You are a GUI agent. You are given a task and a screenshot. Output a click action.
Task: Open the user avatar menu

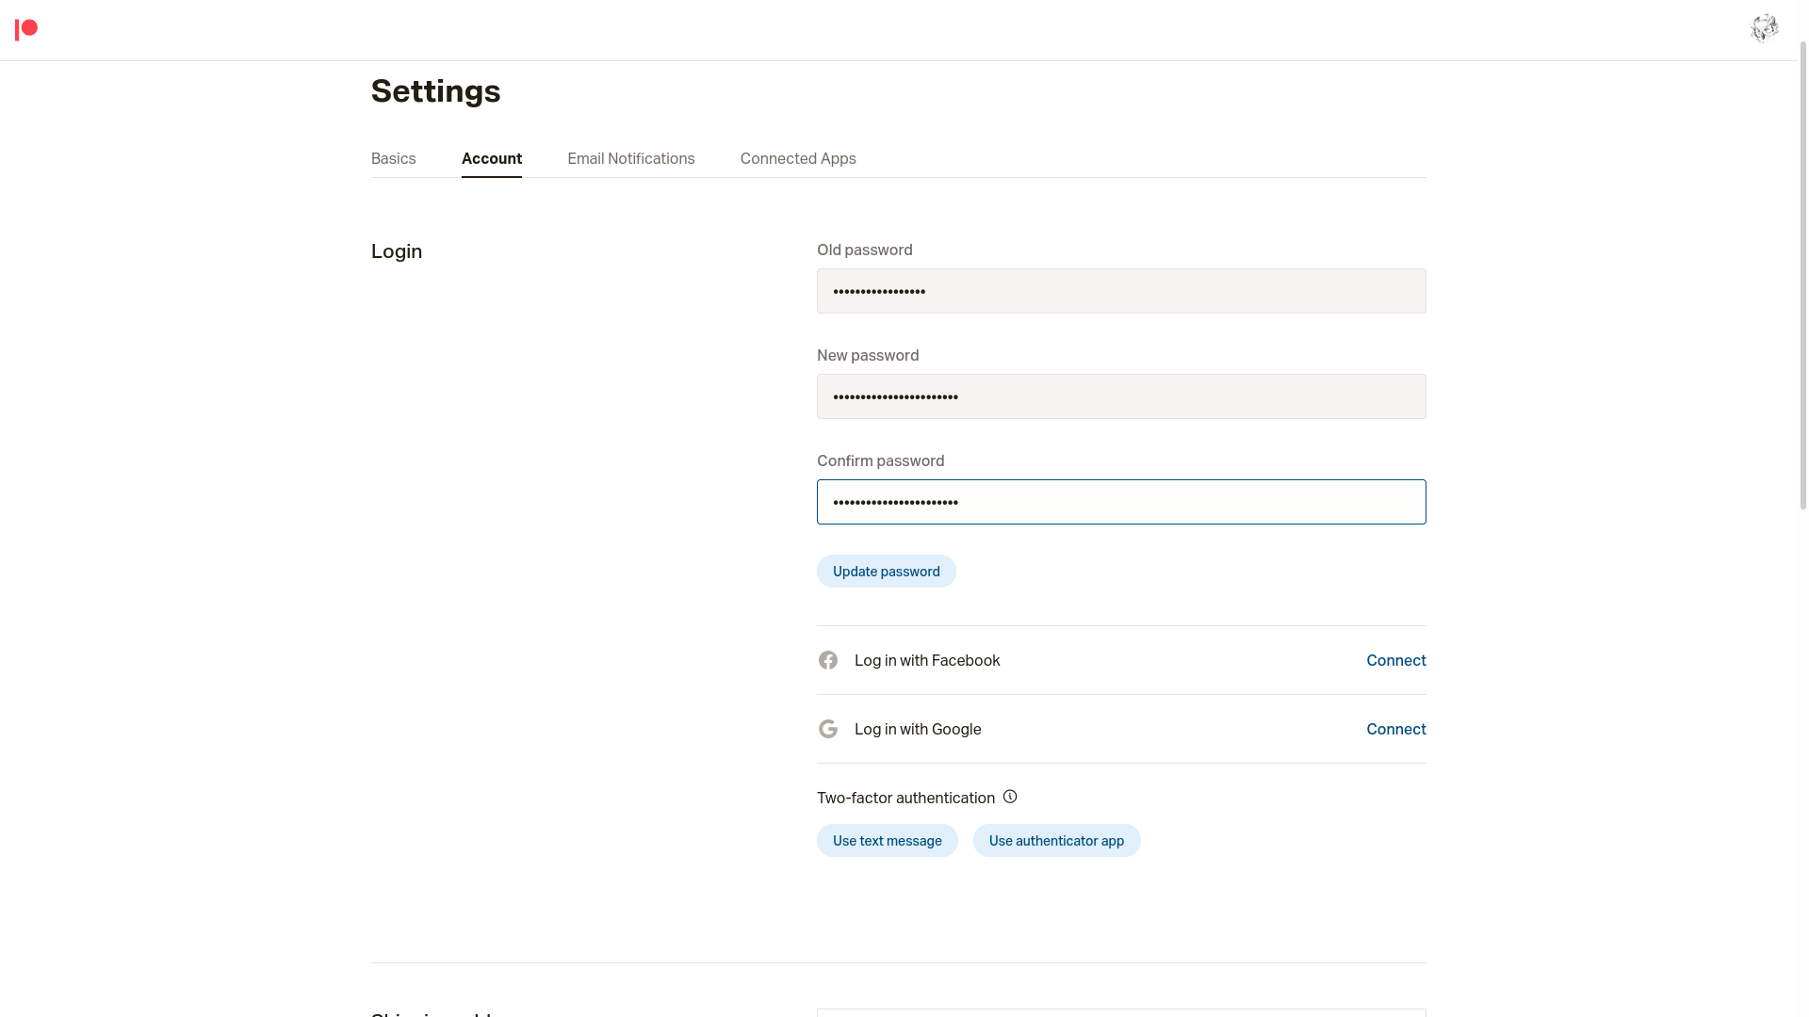tap(1764, 28)
